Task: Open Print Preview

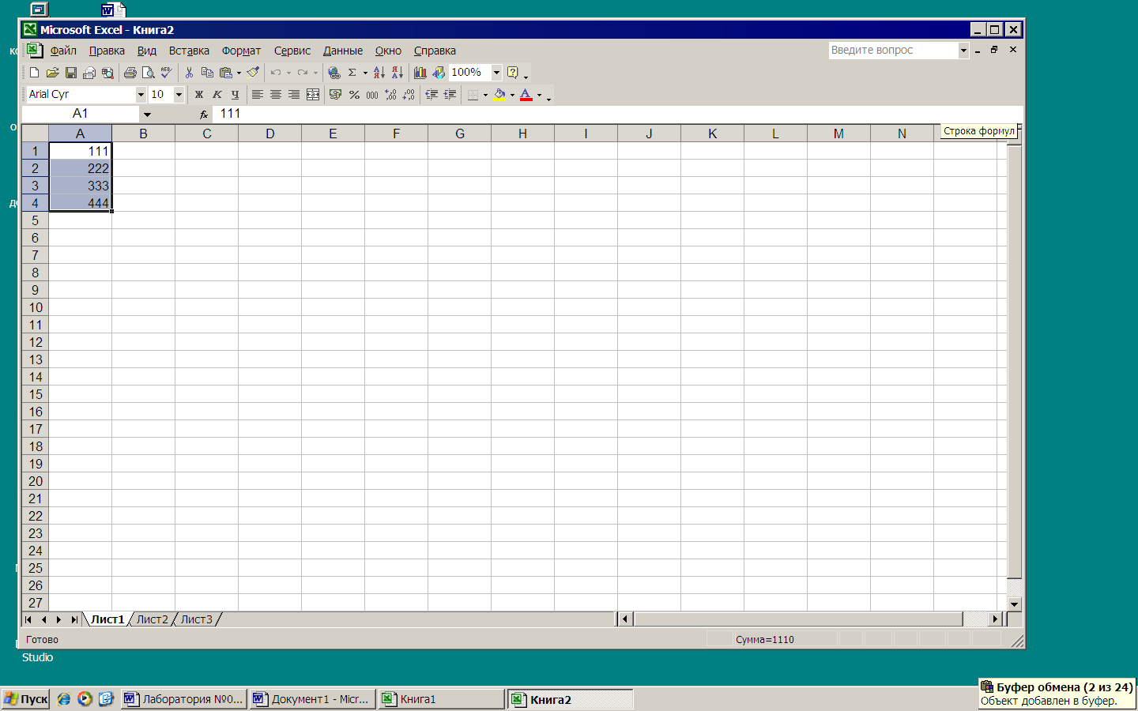Action: (x=148, y=73)
